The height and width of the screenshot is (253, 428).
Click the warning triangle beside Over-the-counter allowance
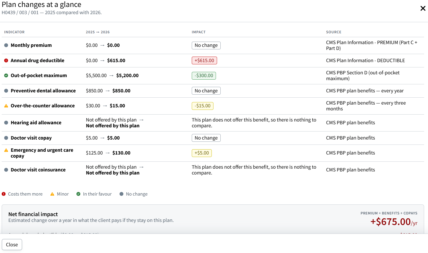6,106
